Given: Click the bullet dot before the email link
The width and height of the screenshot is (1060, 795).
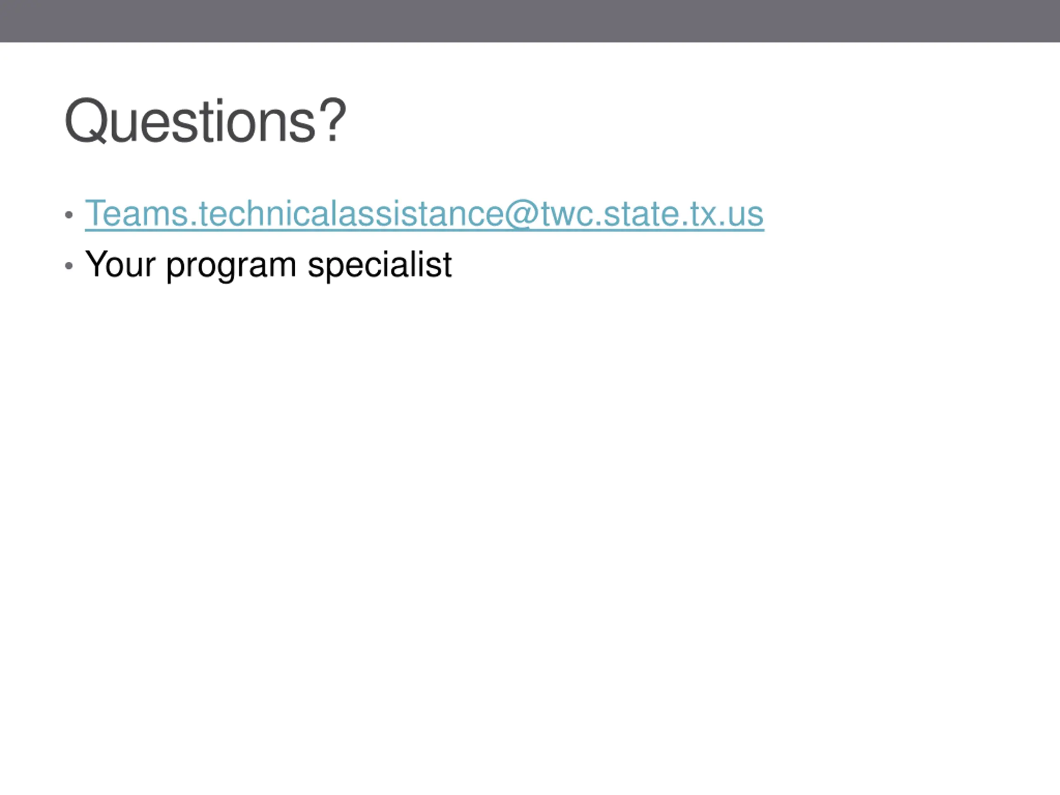Looking at the screenshot, I should [x=69, y=215].
